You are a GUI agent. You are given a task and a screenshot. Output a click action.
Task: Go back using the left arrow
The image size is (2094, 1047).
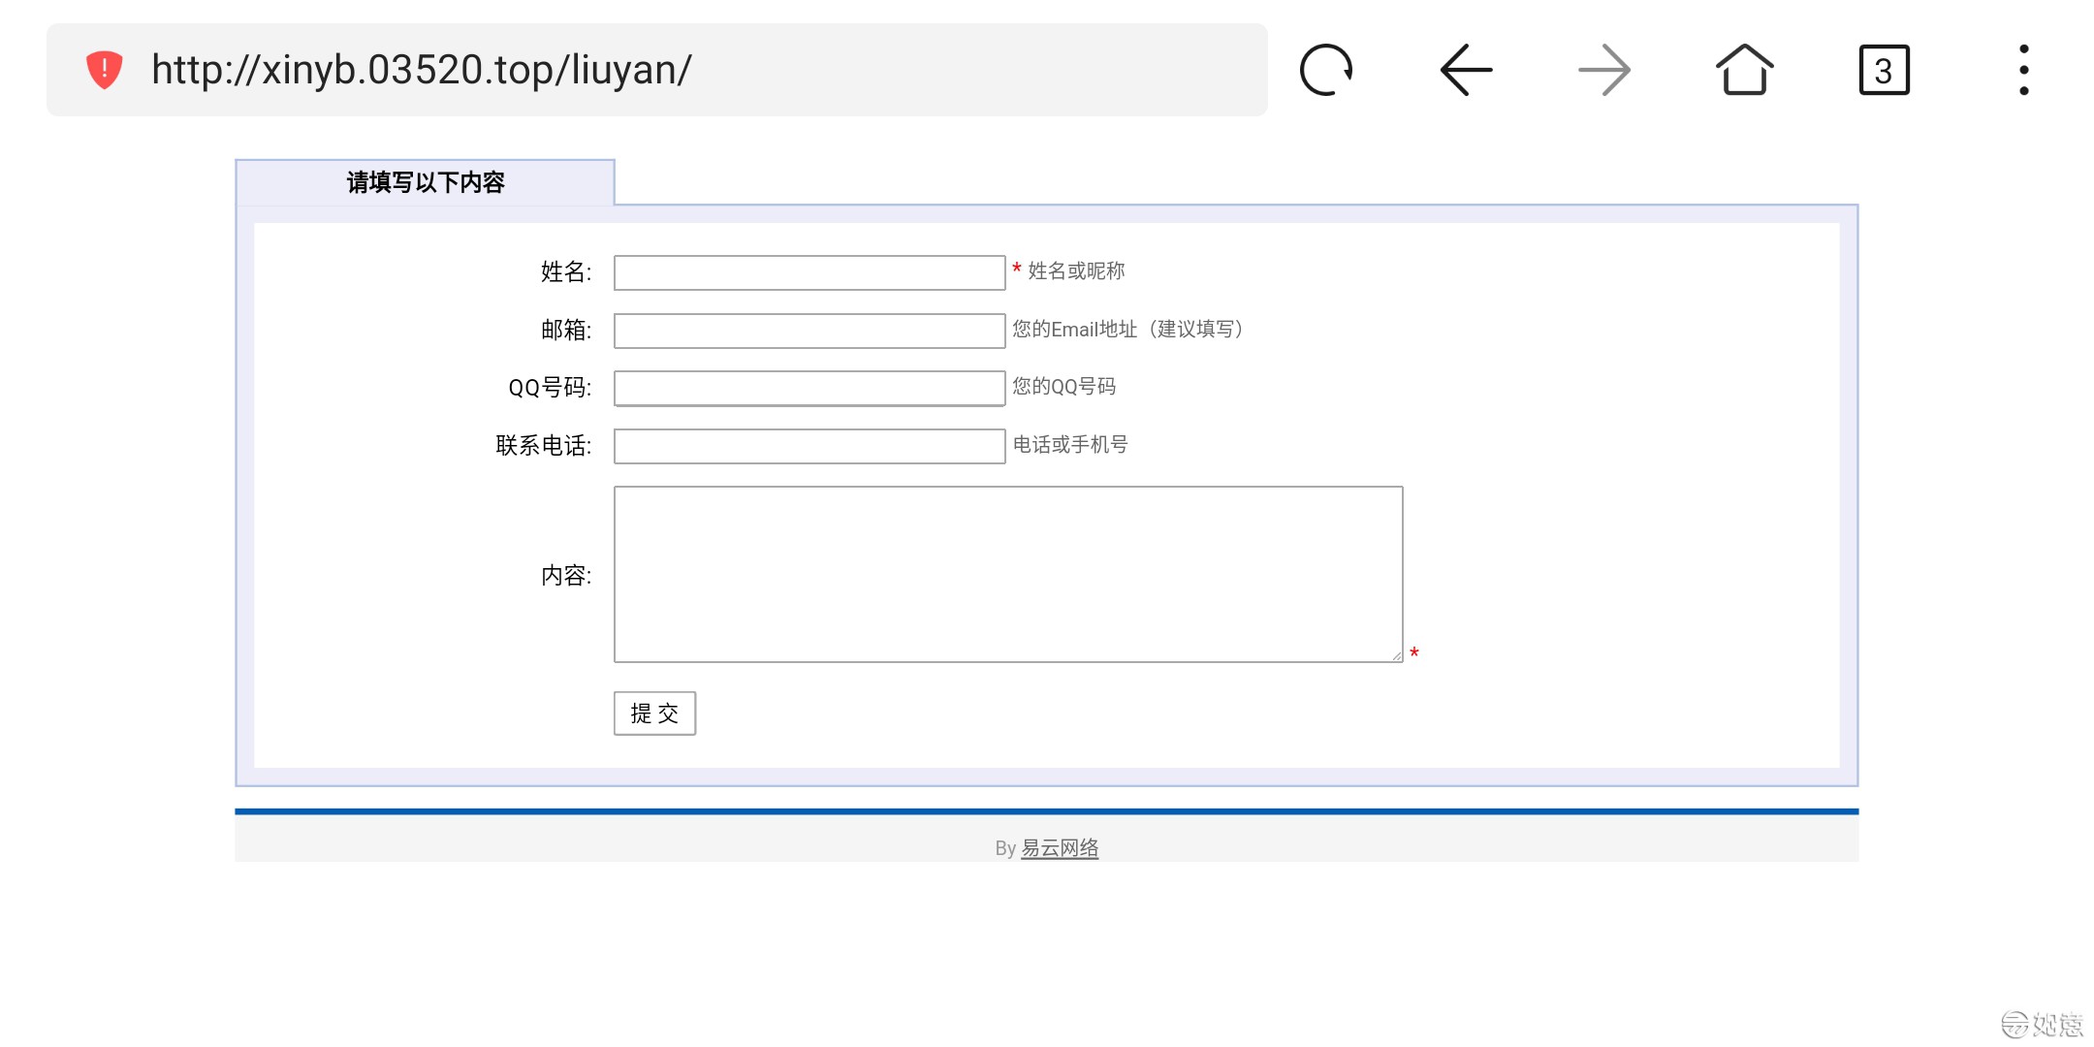click(1465, 70)
